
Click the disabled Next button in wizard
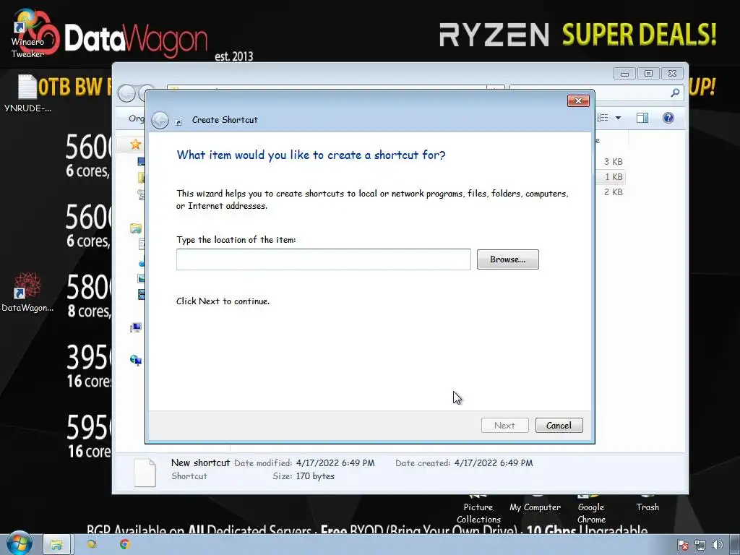(504, 425)
